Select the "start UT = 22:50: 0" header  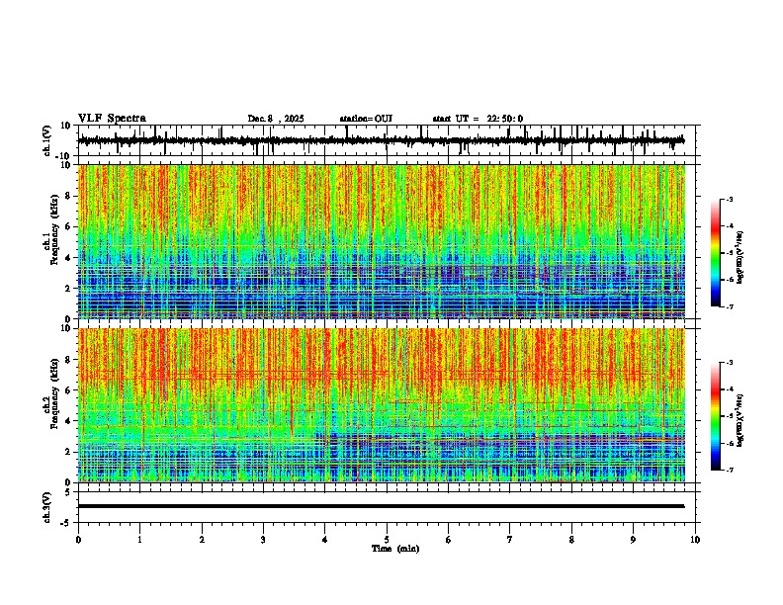pyautogui.click(x=478, y=119)
